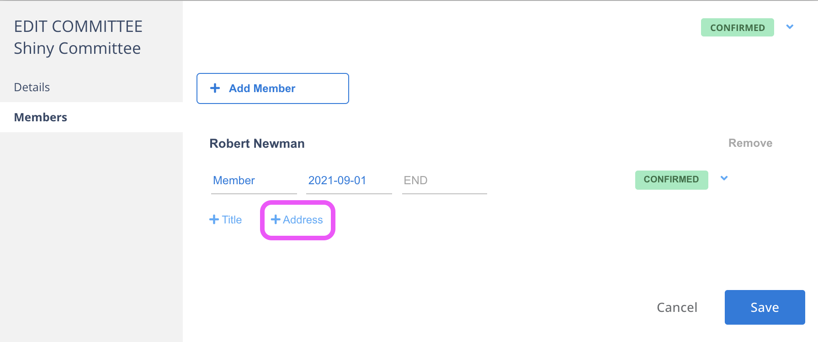Click the plus icon beside Address
Viewport: 818px width, 342px height.
276,220
